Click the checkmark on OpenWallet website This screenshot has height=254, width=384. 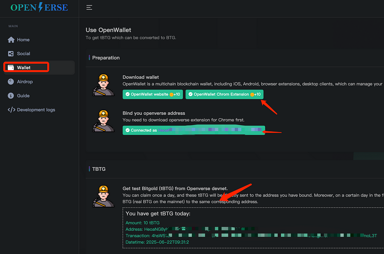[x=127, y=94]
